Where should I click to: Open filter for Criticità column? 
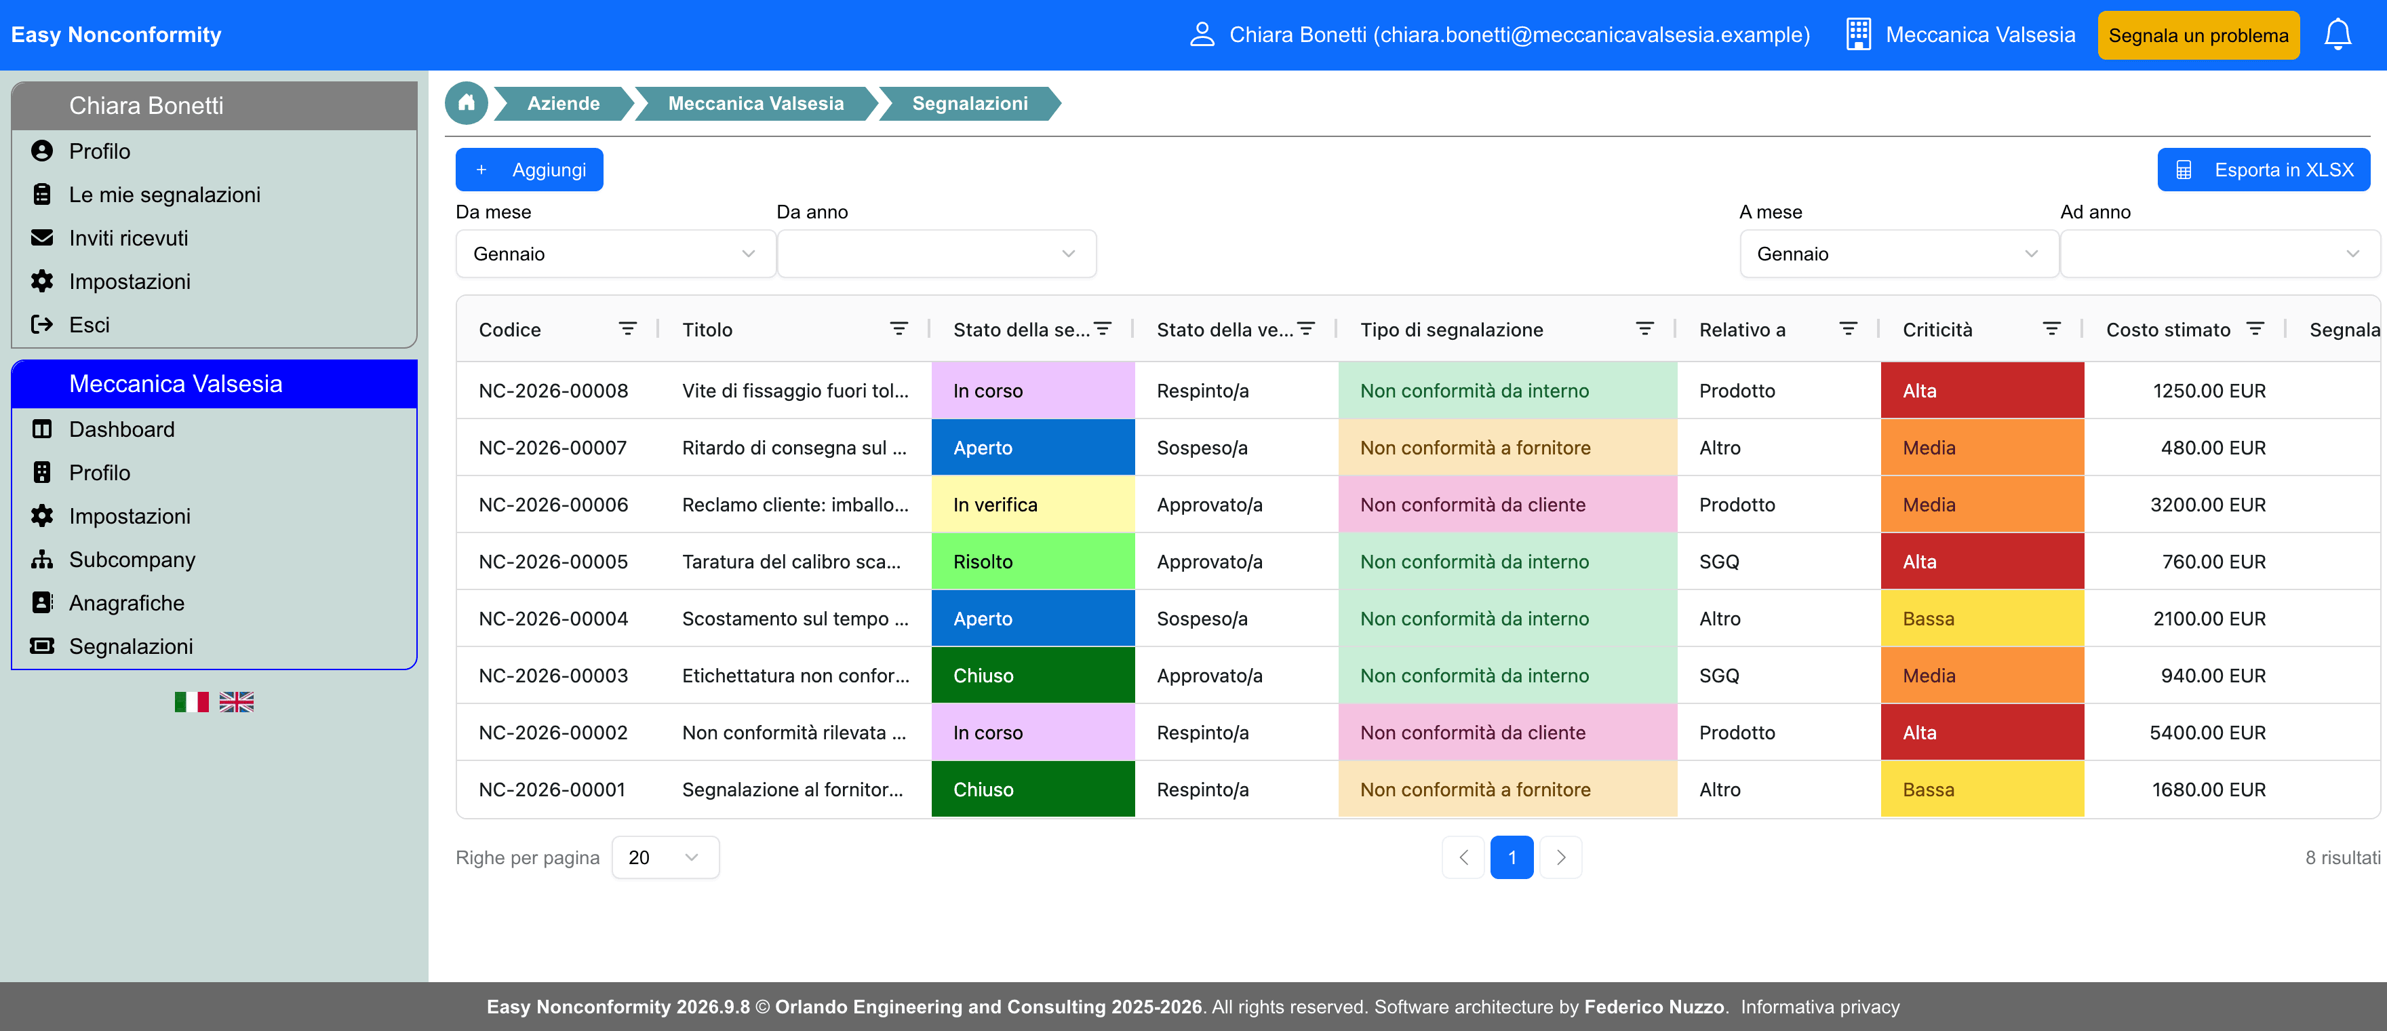click(2051, 329)
